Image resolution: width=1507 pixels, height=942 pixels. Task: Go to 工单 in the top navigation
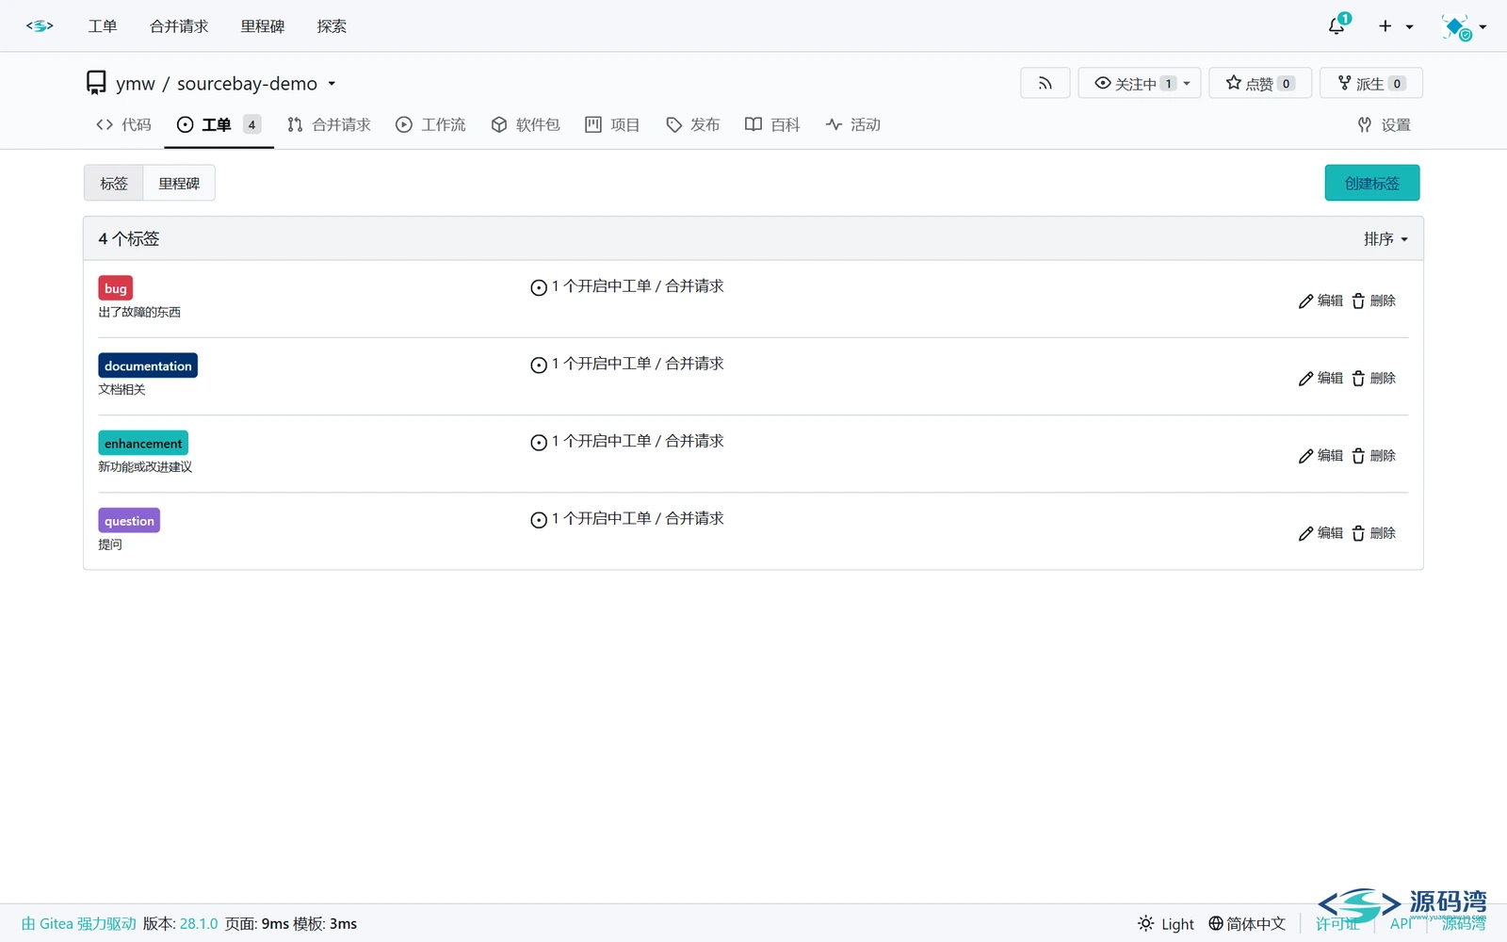[x=103, y=26]
